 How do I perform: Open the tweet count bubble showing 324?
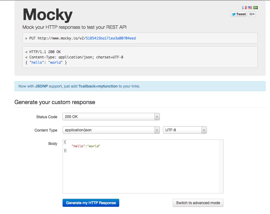(x=252, y=14)
